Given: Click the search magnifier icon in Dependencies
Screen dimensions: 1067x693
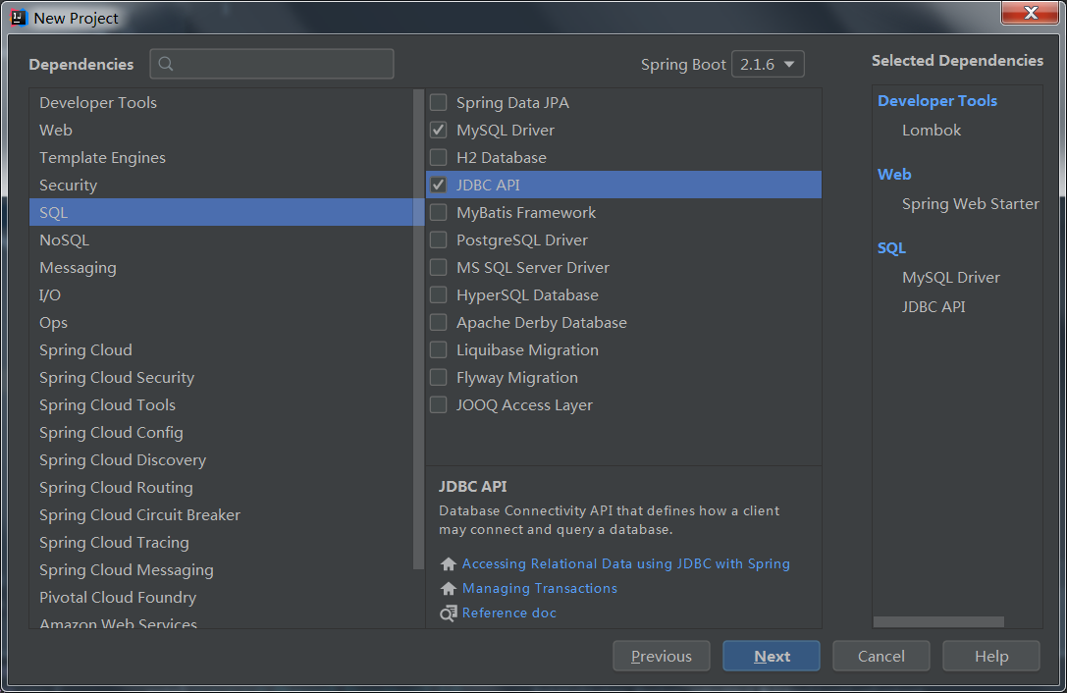Looking at the screenshot, I should pos(165,64).
